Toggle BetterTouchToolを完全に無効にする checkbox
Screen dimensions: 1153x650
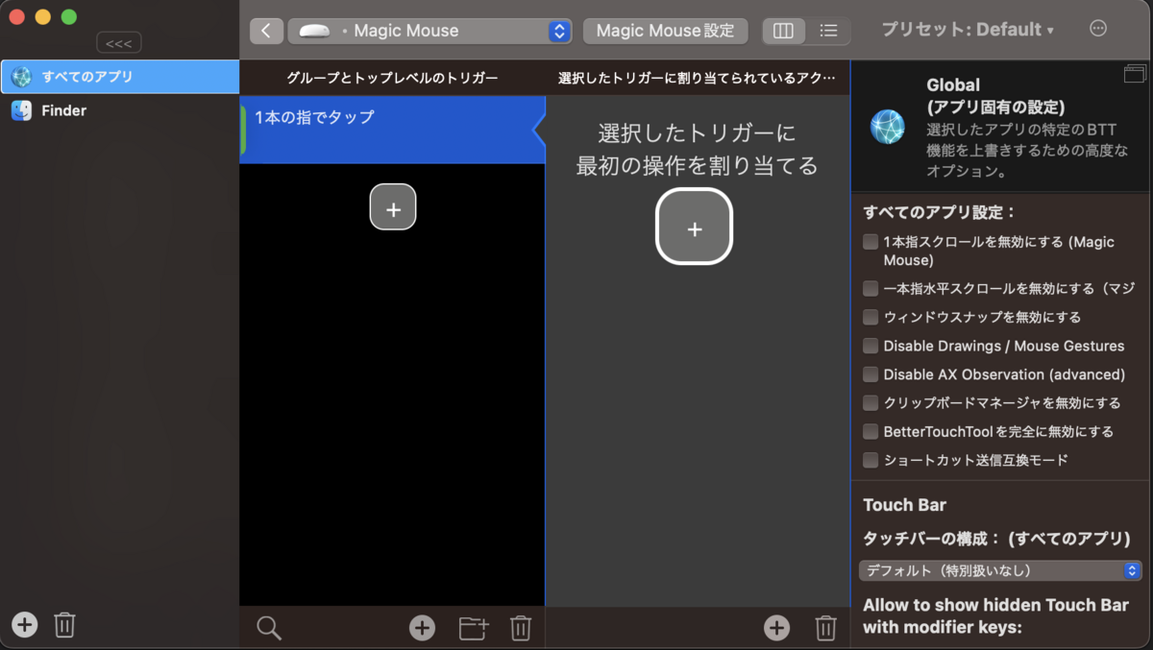pyautogui.click(x=871, y=431)
